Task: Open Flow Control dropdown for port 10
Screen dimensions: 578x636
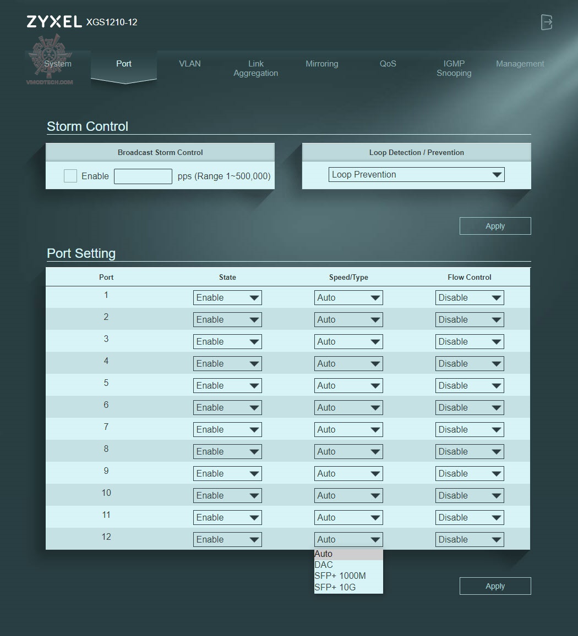Action: click(x=470, y=496)
